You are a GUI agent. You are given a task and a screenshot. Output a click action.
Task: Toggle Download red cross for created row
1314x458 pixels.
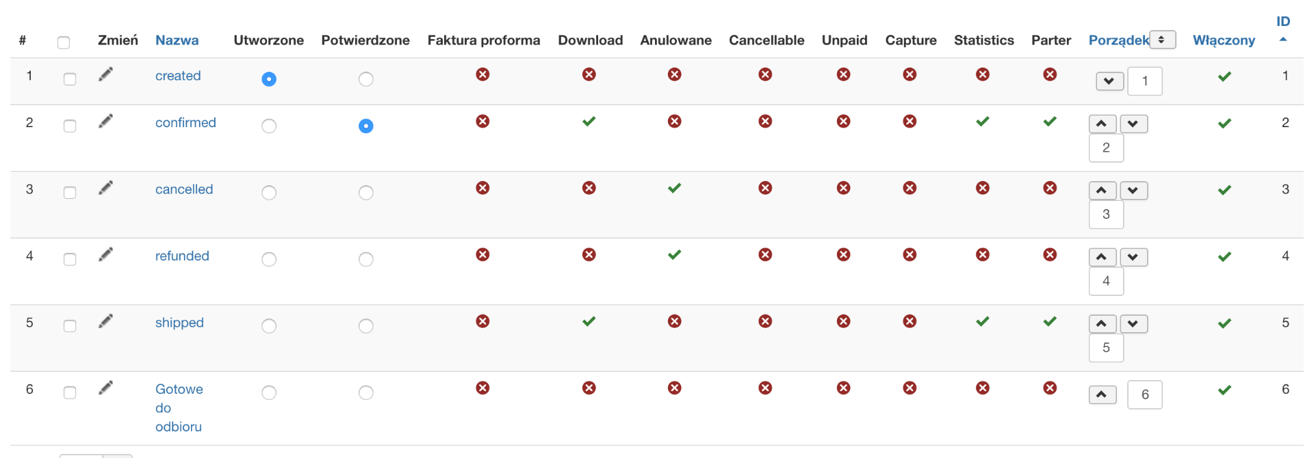tap(589, 75)
